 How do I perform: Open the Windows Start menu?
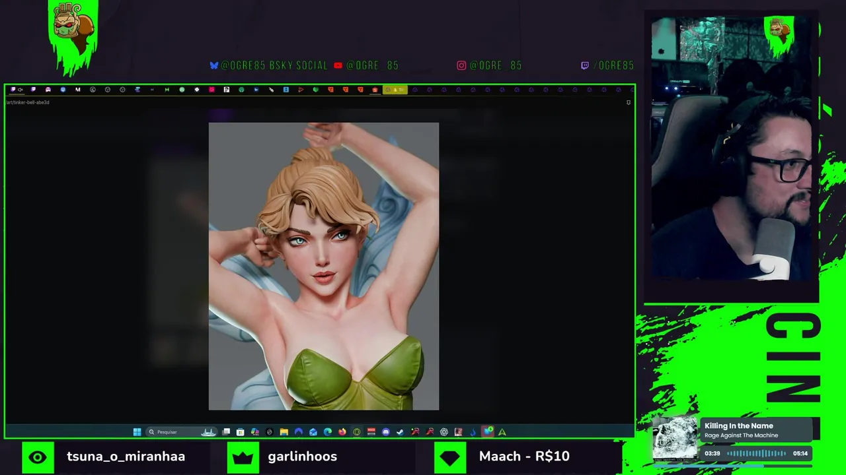point(137,432)
